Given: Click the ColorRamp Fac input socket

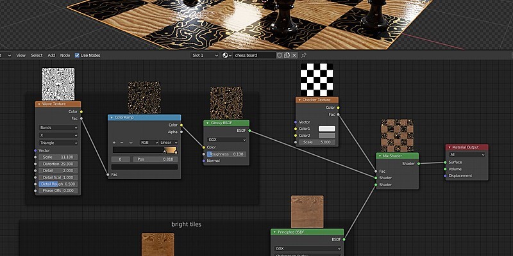Looking at the screenshot, I should [108, 175].
